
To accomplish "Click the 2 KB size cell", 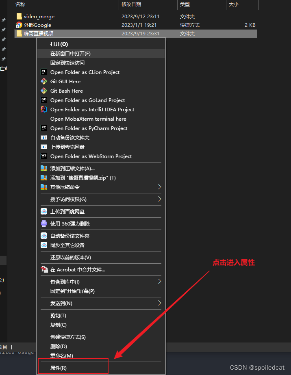I will tap(250, 25).
